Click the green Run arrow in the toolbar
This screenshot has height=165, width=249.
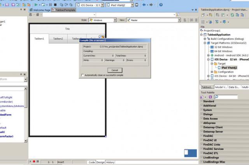pyautogui.click(x=36, y=5)
